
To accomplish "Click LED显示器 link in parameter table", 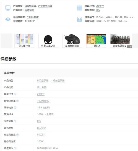I will pyautogui.click(x=43, y=80).
